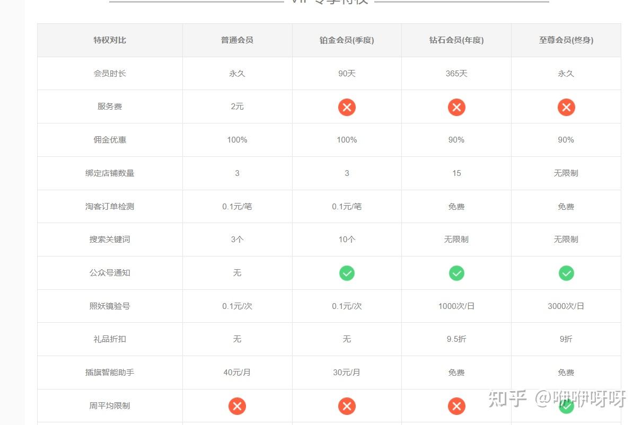The height and width of the screenshot is (425, 642).
Task: Click 3 under 普通会员 绑定店铺数量
Action: [237, 173]
